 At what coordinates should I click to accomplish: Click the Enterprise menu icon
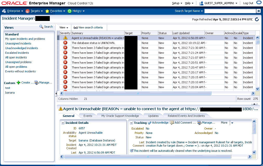(x=4, y=11)
